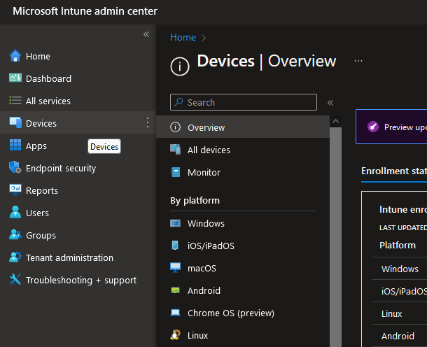
Task: Select Linux under By platform
Action: coord(243,335)
